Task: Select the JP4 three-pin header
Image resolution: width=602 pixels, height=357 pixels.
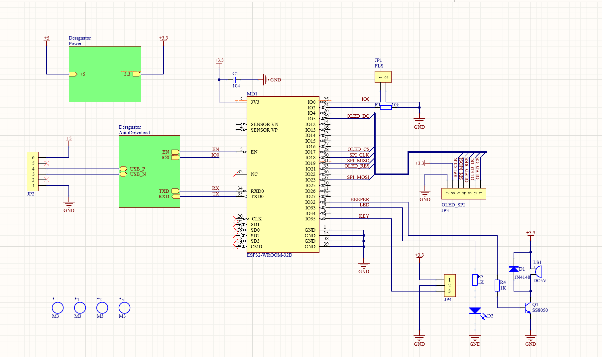Action: click(x=450, y=286)
